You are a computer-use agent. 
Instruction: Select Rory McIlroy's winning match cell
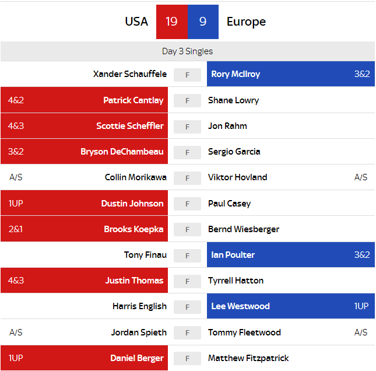[290, 74]
